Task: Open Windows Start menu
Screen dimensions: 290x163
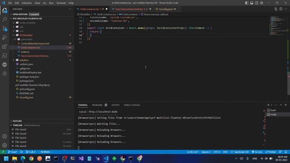Action: click(6, 158)
